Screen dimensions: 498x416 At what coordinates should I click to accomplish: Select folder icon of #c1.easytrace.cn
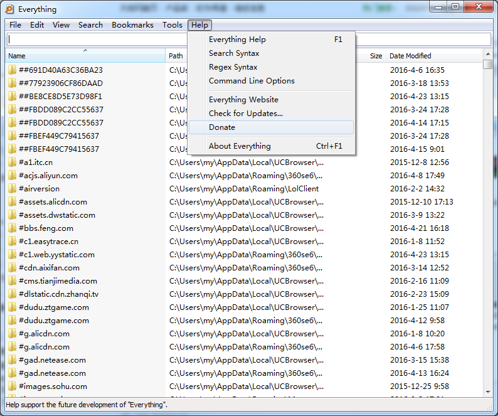tap(12, 241)
